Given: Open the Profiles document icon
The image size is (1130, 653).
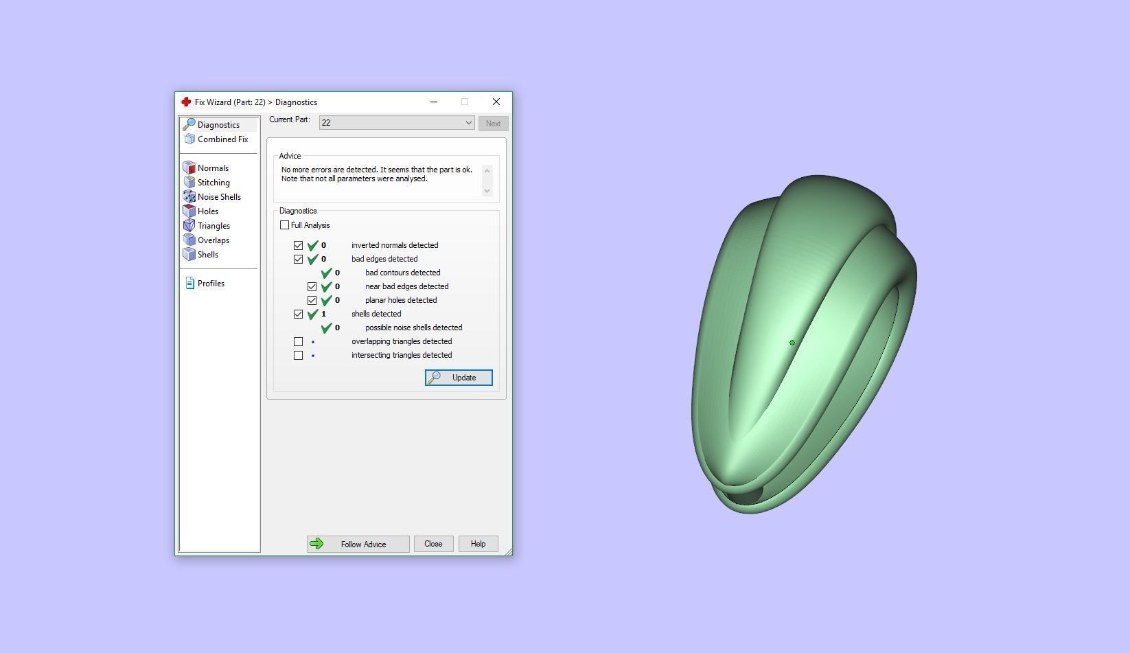Looking at the screenshot, I should coord(190,284).
